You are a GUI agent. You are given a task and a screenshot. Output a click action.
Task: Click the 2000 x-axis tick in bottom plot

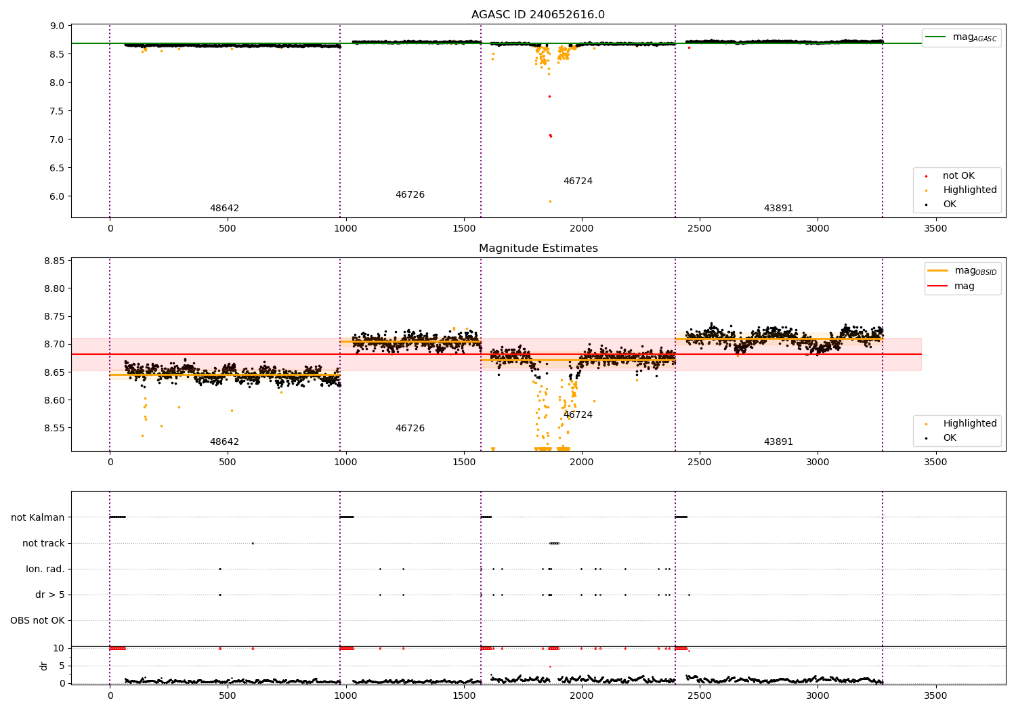pyautogui.click(x=582, y=695)
